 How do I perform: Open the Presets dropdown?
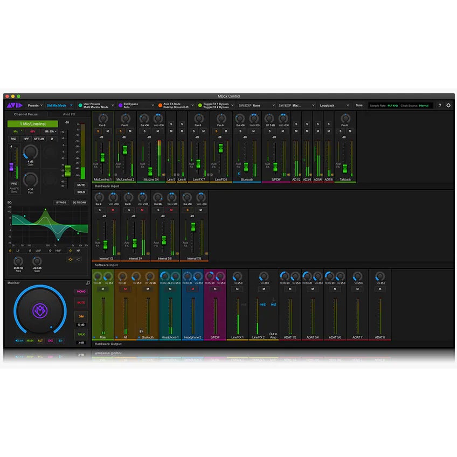[x=35, y=106]
